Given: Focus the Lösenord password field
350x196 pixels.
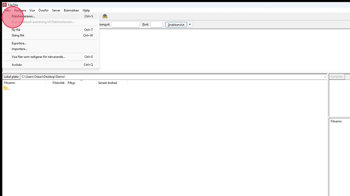Looking at the screenshot, I should (x=125, y=24).
